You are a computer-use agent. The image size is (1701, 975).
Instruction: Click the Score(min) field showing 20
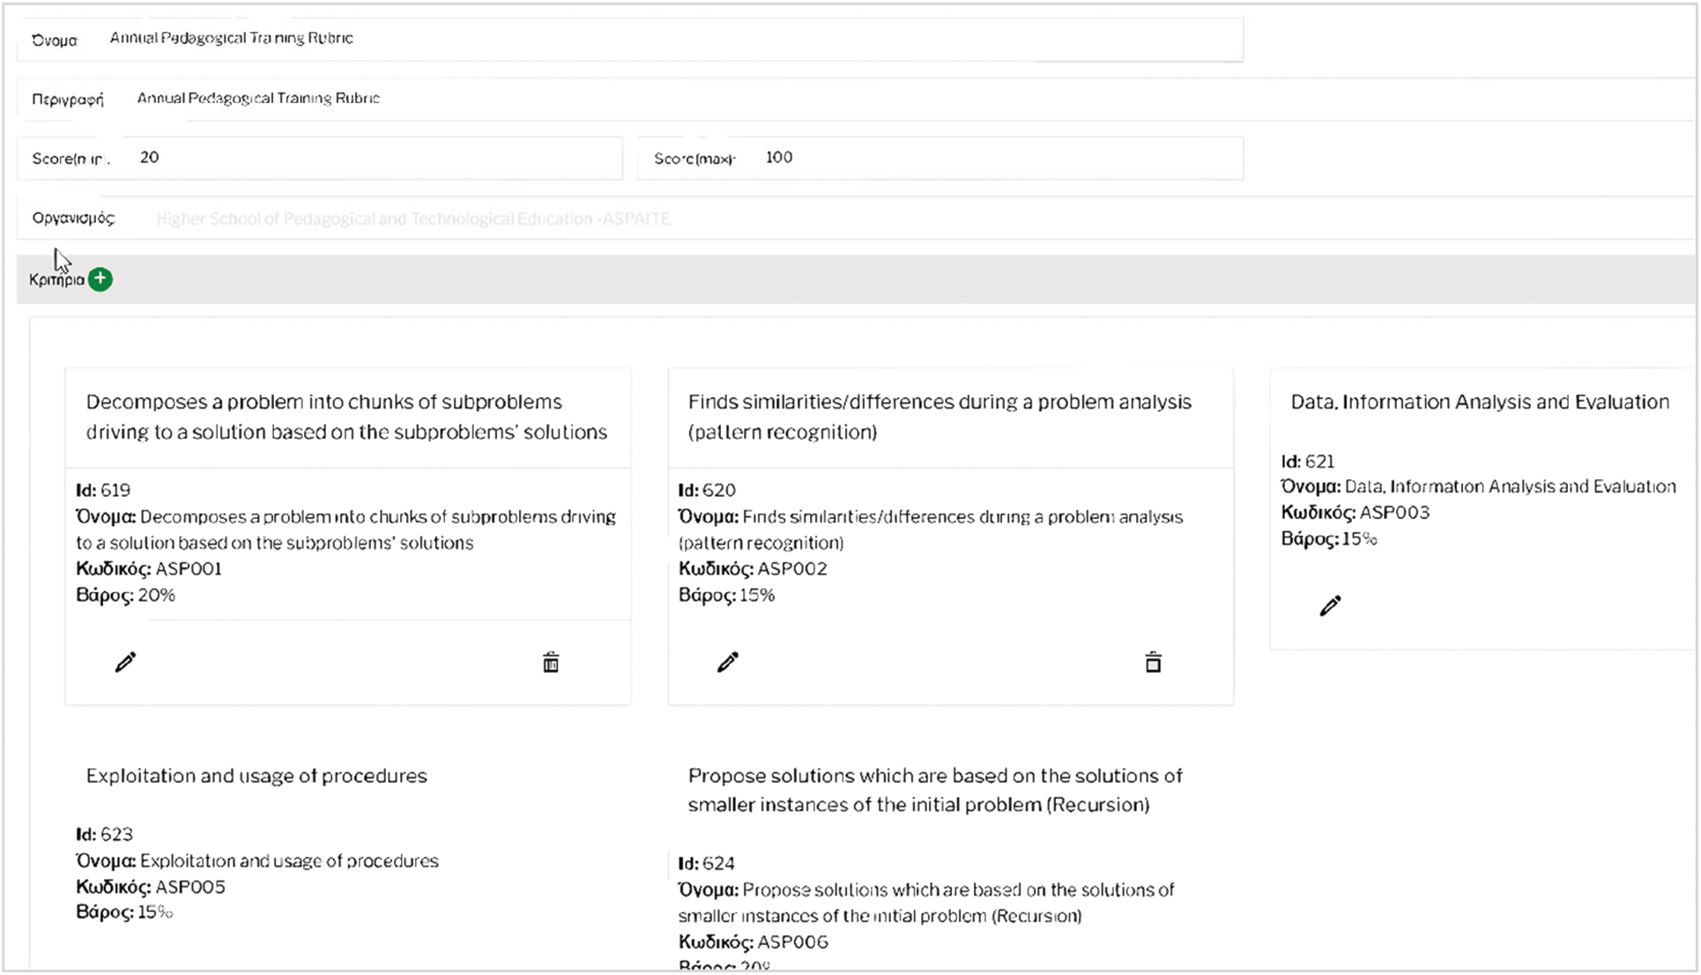(370, 159)
